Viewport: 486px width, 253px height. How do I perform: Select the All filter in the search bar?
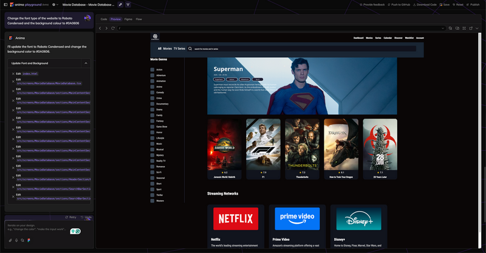[160, 49]
